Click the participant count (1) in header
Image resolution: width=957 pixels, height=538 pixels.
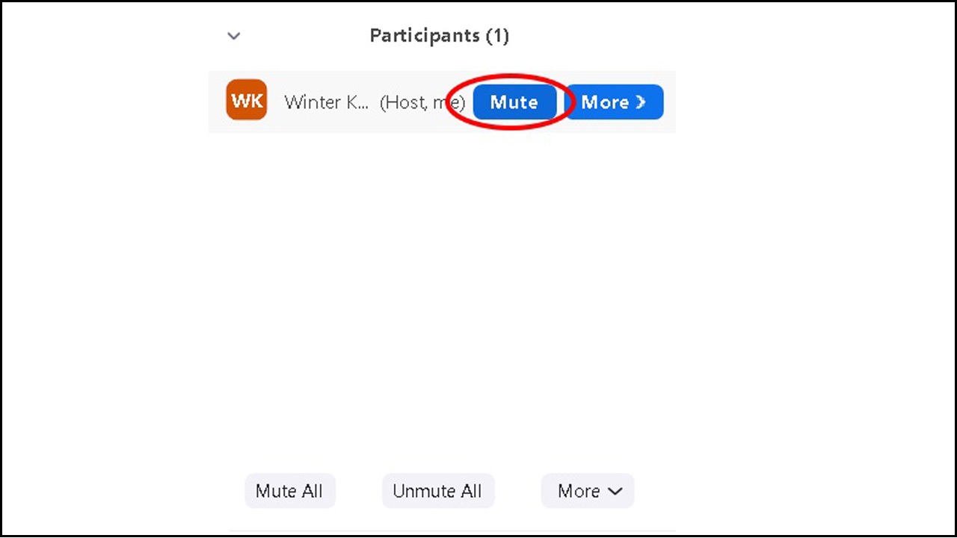tap(497, 36)
